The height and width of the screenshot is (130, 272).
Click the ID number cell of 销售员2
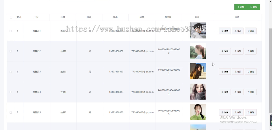pos(169,51)
